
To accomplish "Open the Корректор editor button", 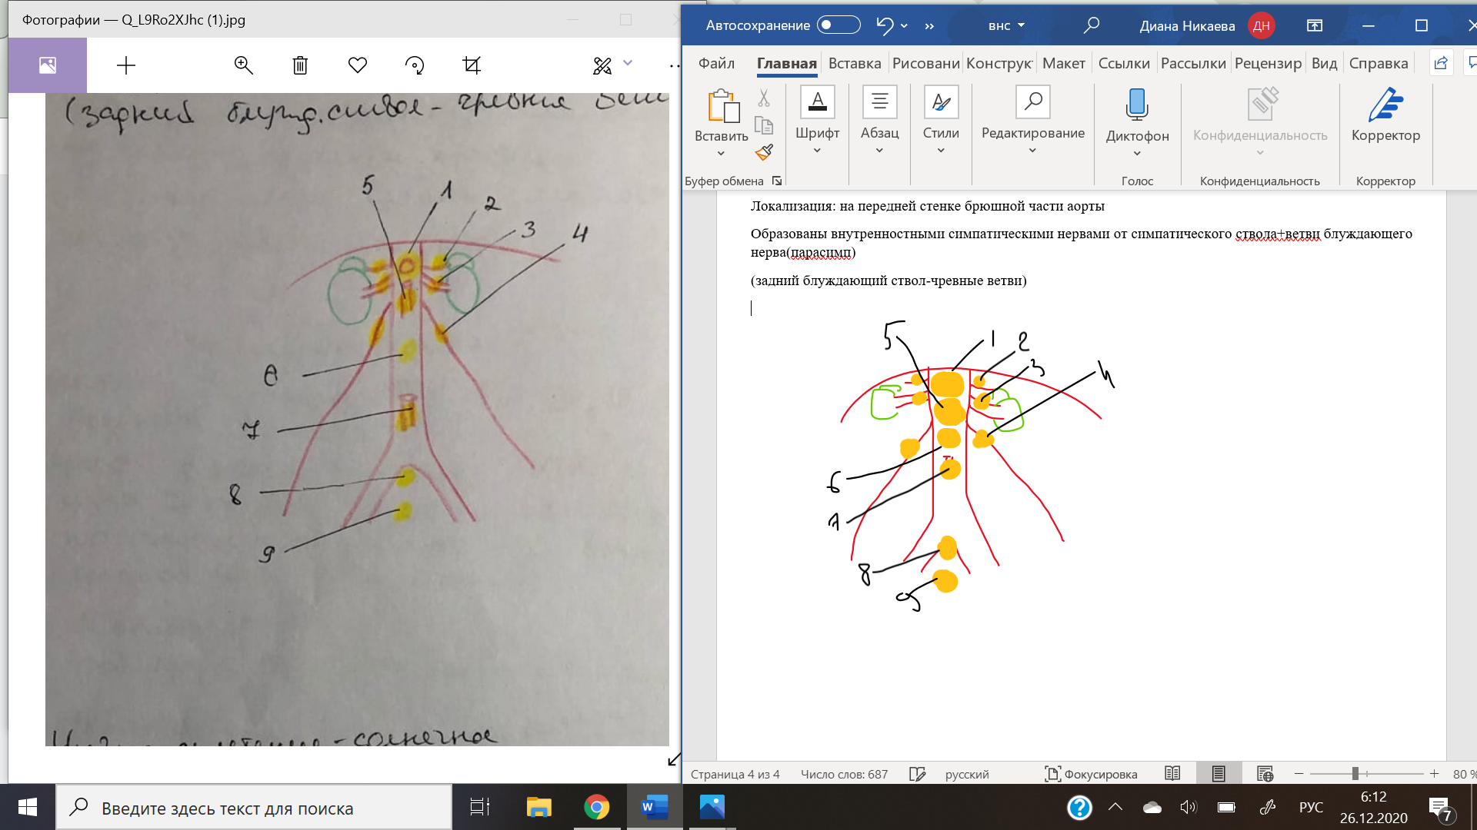I will coord(1385,115).
